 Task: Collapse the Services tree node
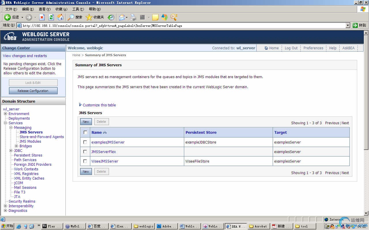pos(5,123)
